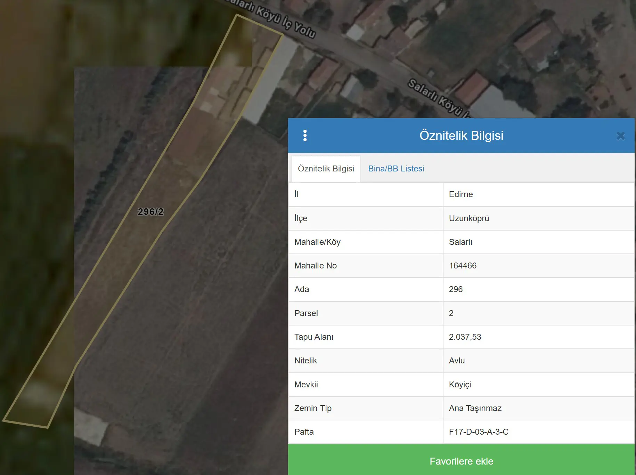The width and height of the screenshot is (636, 475).
Task: Click the Zemin Tip row label
Action: point(313,408)
